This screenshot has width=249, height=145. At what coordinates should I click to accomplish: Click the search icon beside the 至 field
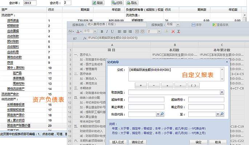pos(221,114)
